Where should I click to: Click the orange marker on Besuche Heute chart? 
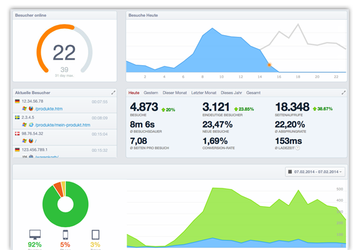[x=269, y=65]
